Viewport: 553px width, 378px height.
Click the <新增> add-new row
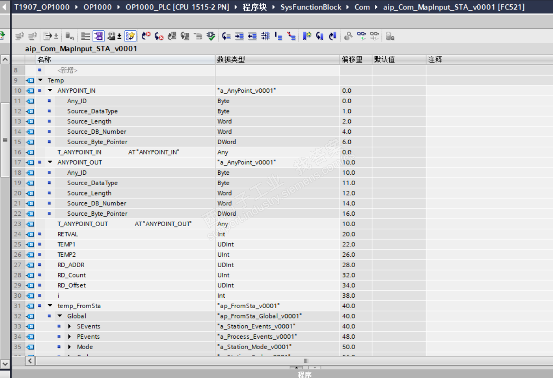tap(67, 70)
